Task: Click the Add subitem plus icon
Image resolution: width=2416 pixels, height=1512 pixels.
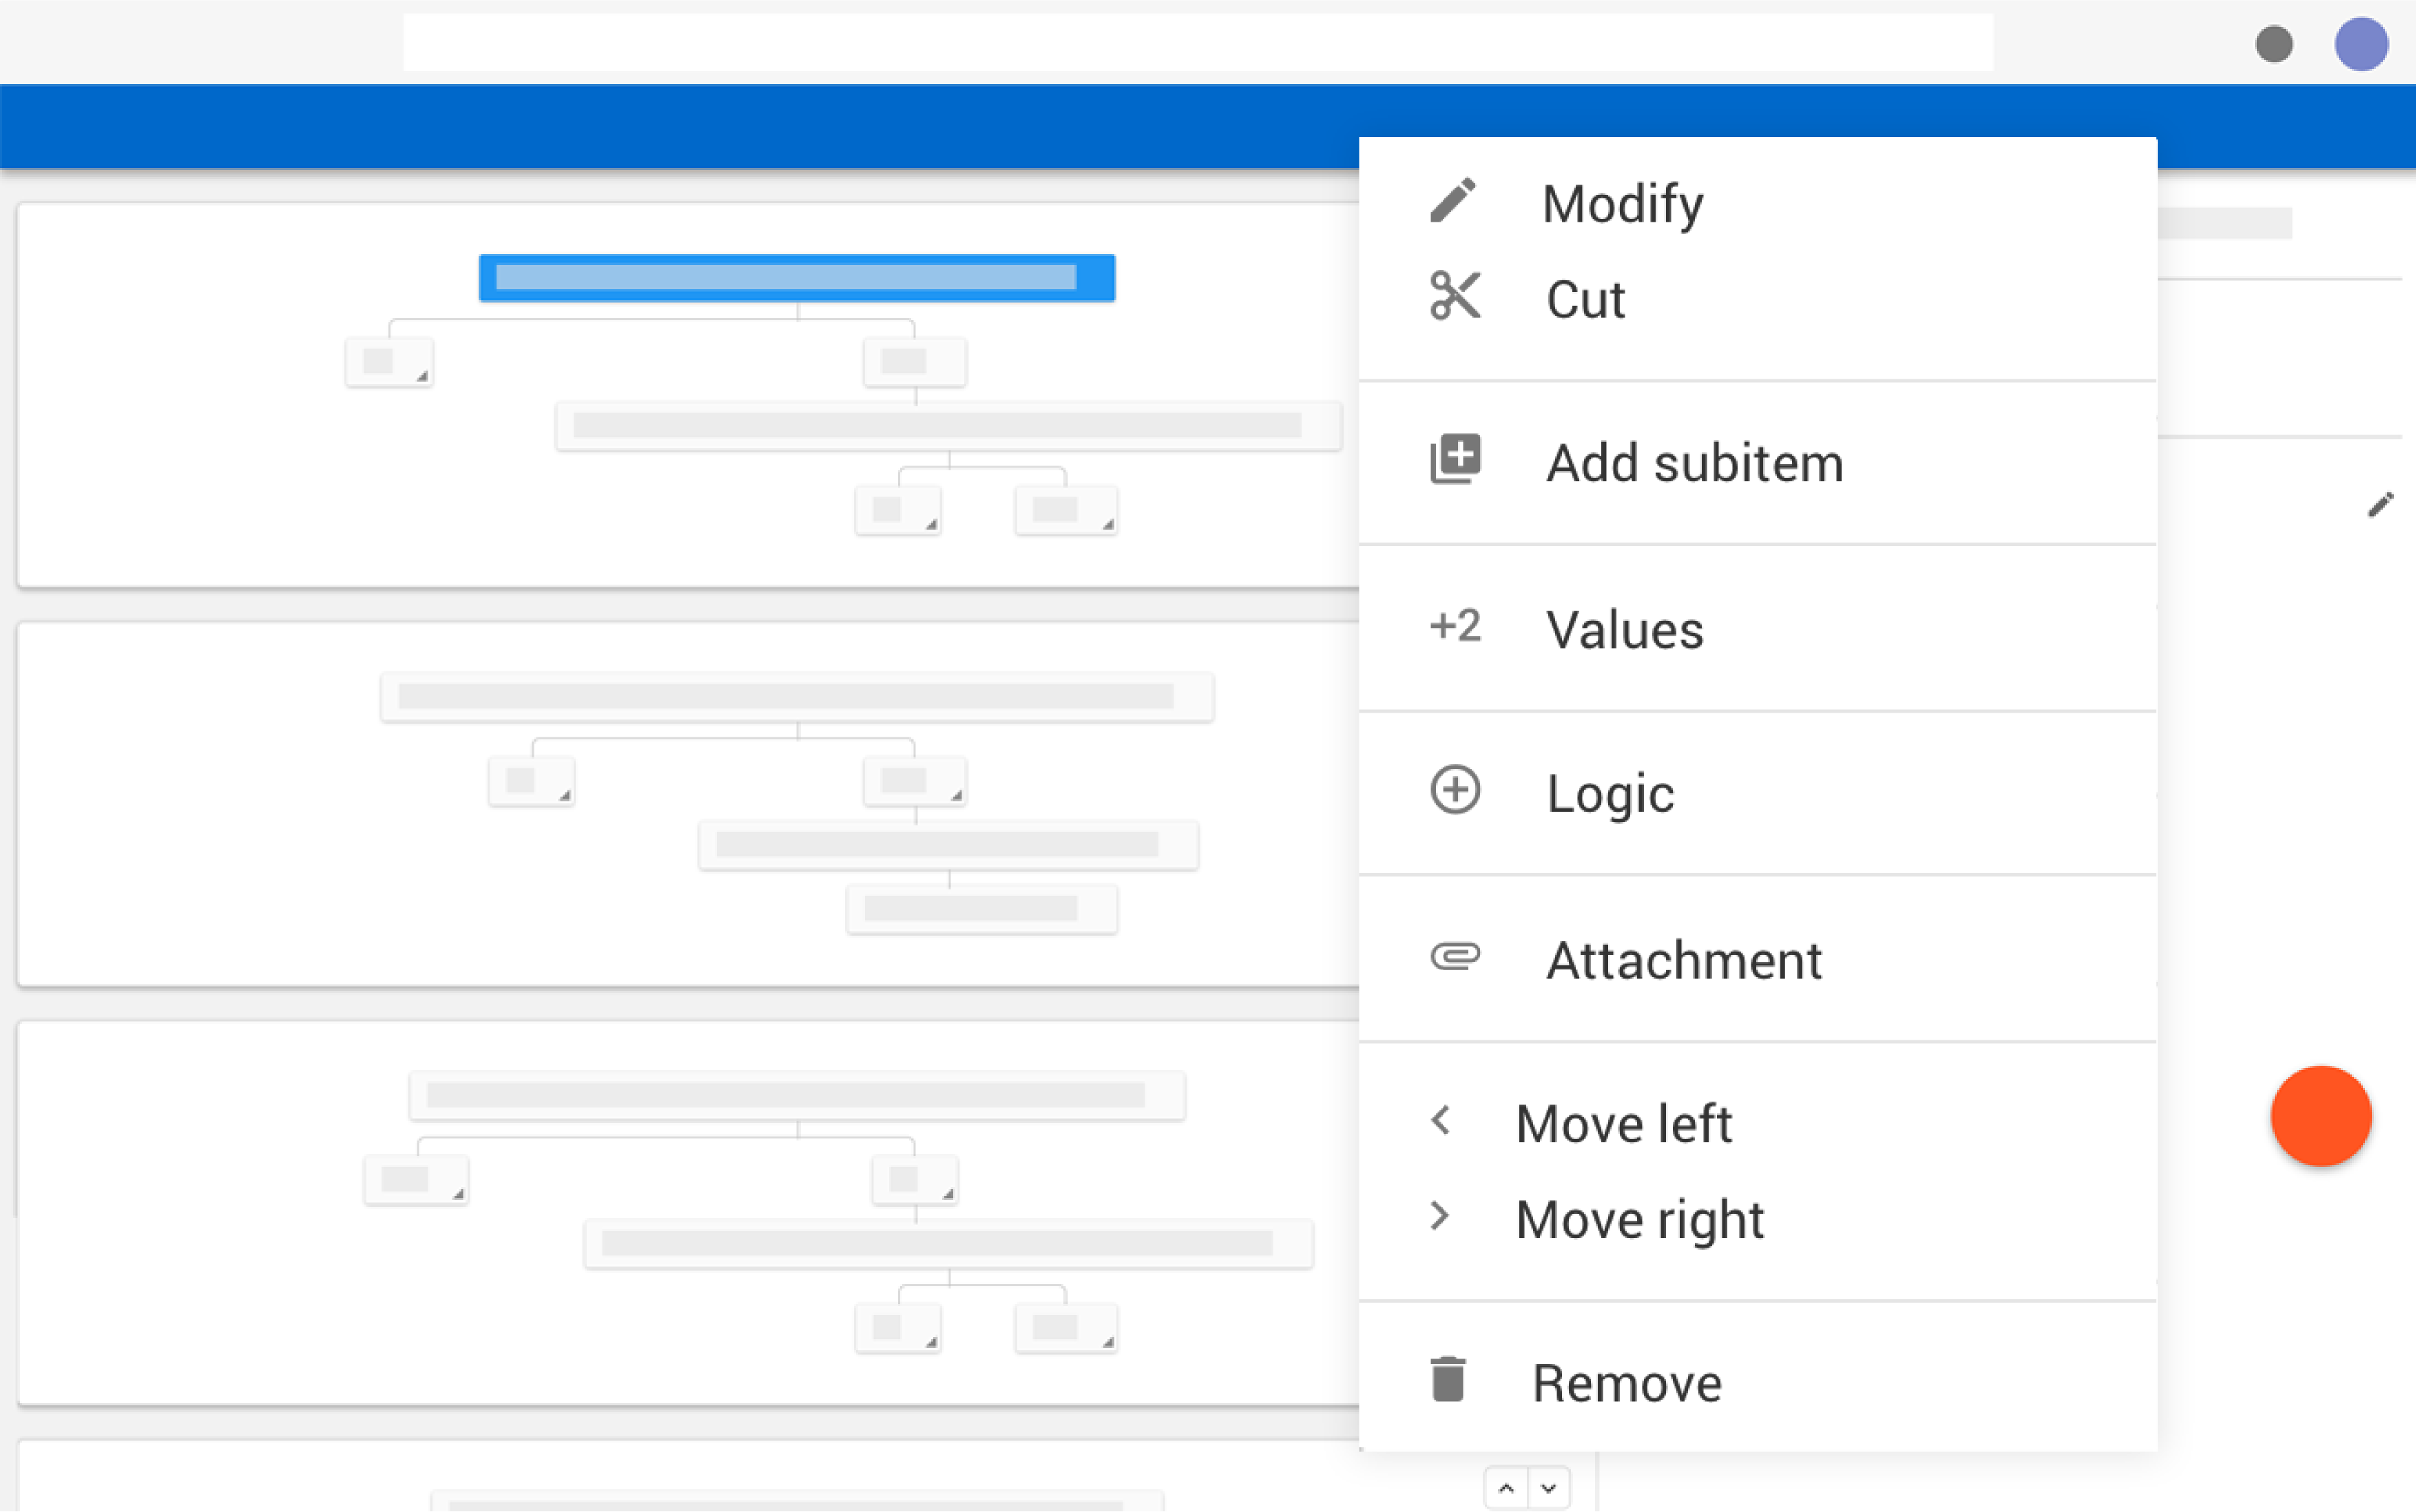Action: pyautogui.click(x=1455, y=460)
